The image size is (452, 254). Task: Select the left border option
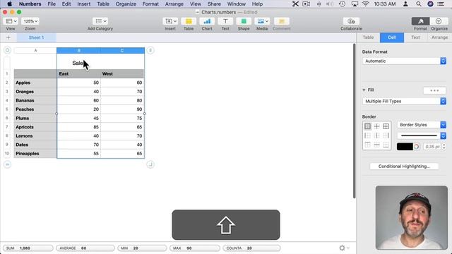coord(367,135)
